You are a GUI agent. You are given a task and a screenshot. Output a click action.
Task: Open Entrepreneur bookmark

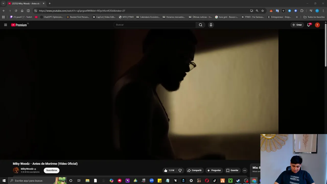coord(279,17)
